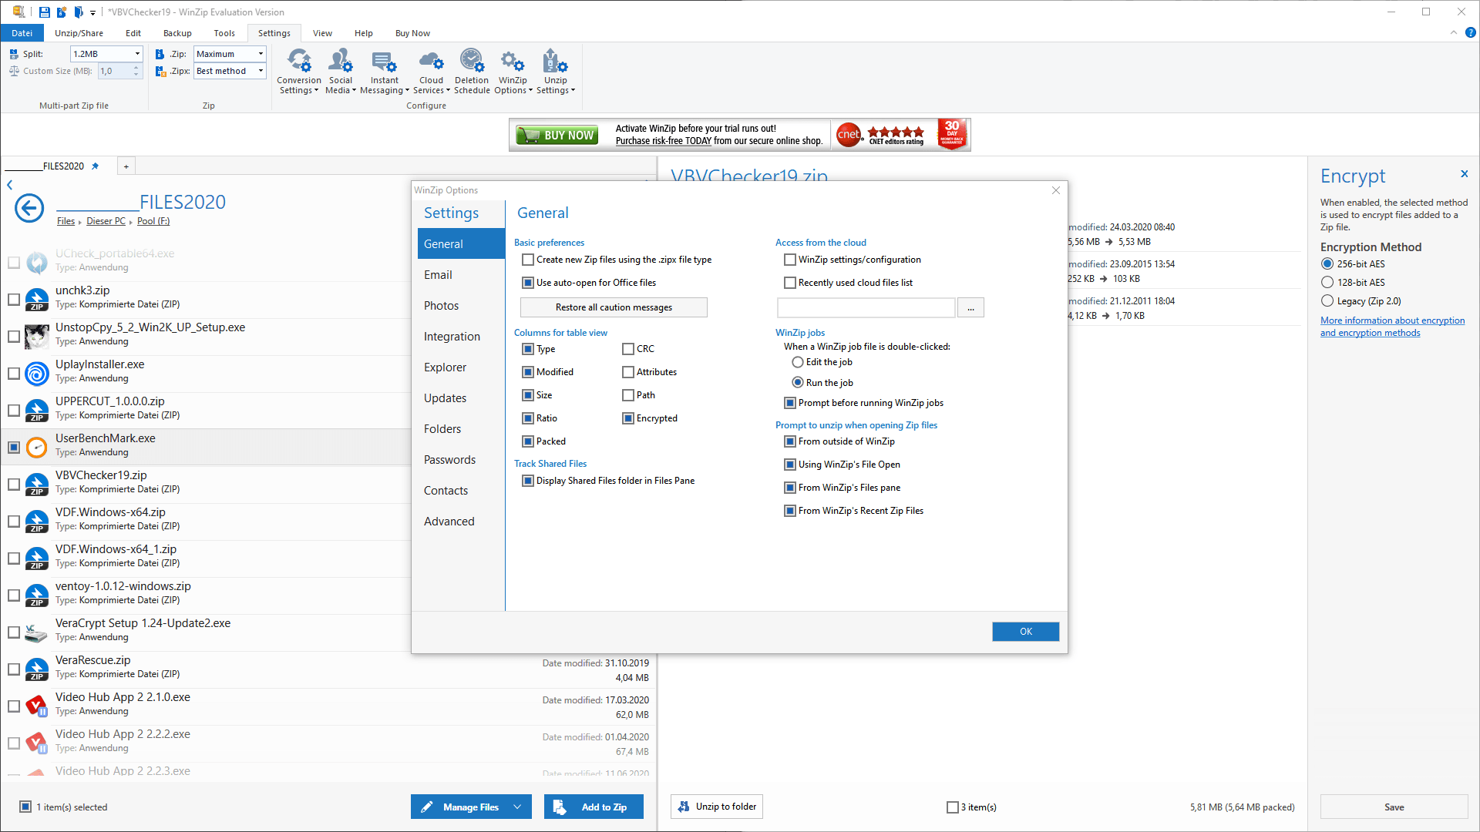Switch to the Backup ribbon tab
Viewport: 1480px width, 832px height.
tap(177, 33)
